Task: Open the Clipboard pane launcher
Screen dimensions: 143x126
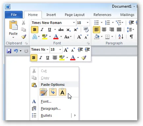Action: point(26,43)
